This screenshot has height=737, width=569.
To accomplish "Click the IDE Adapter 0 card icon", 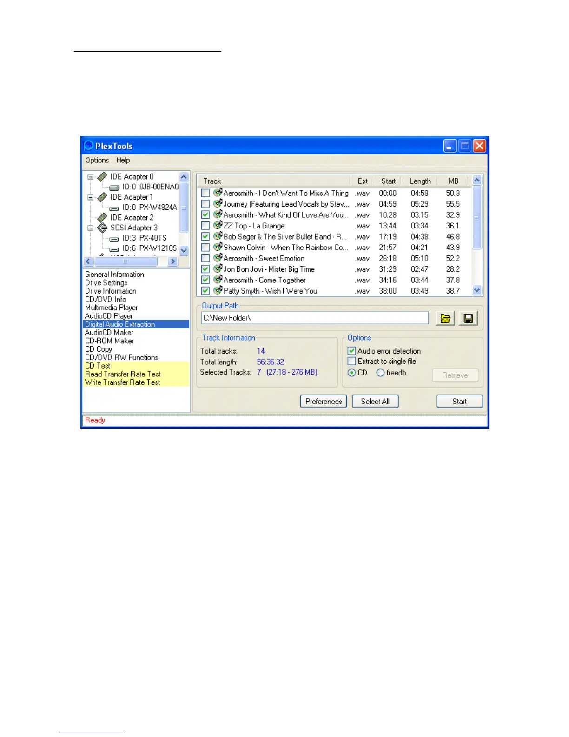I will pyautogui.click(x=102, y=177).
